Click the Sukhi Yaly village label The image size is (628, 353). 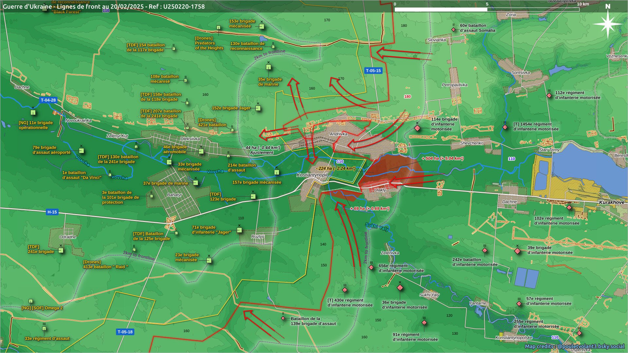coord(429,295)
